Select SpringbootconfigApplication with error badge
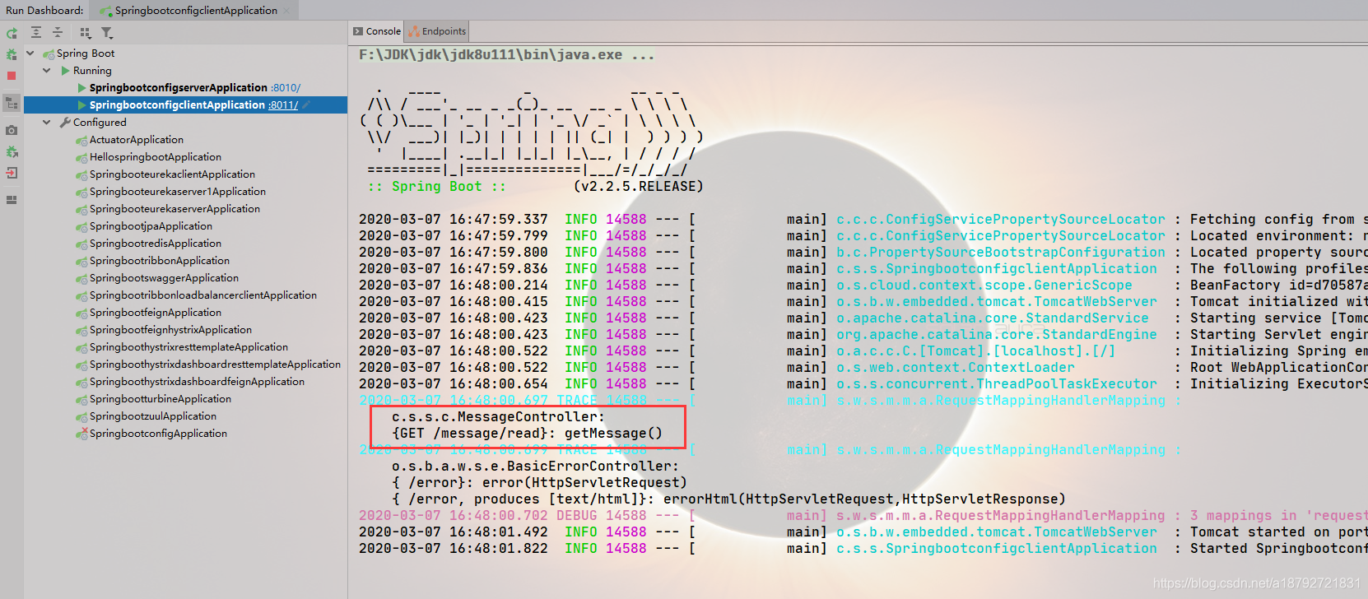Image resolution: width=1368 pixels, height=599 pixels. point(158,434)
